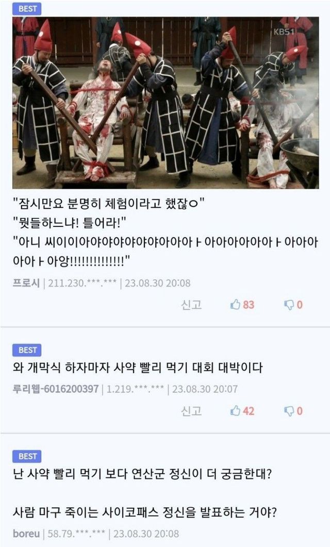Report the comment by 프로시 via 신고
The width and height of the screenshot is (330, 547).
click(x=191, y=305)
